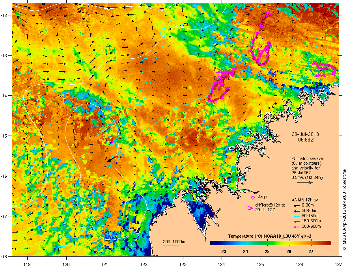Click the '(0.1m contours)' caption line
The height and width of the screenshot is (268, 347).
[x=306, y=163]
